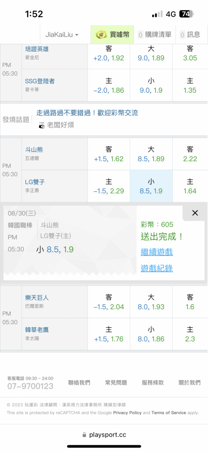Viewport: 208px width, 452px height.
Task: Open the Privacy Policy link
Action: (127, 413)
